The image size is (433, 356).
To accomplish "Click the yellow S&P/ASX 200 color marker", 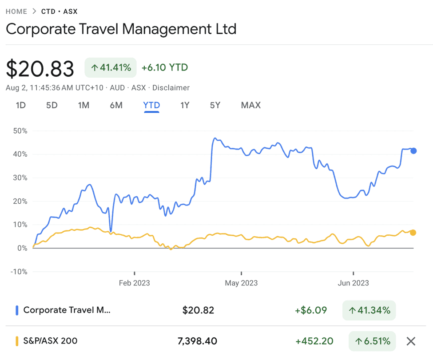I will pyautogui.click(x=17, y=341).
